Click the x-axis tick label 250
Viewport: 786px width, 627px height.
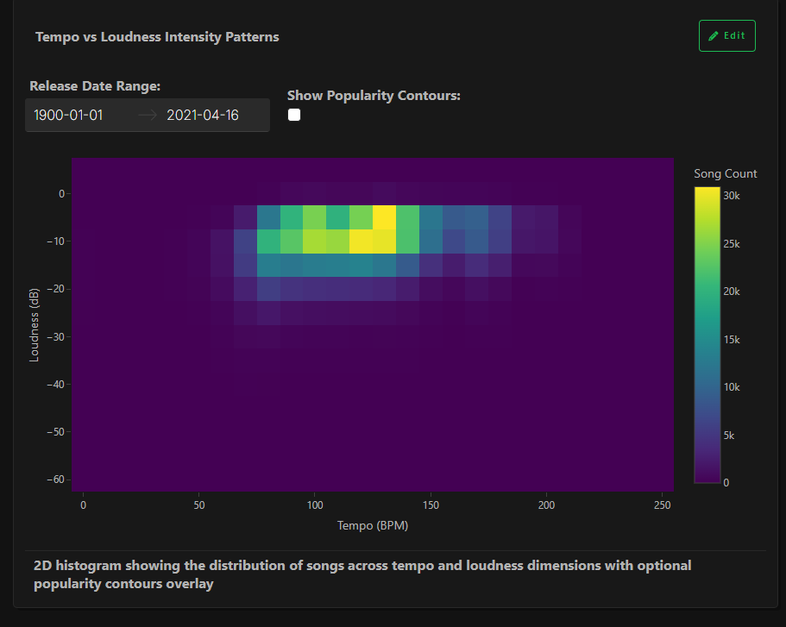[x=662, y=505]
